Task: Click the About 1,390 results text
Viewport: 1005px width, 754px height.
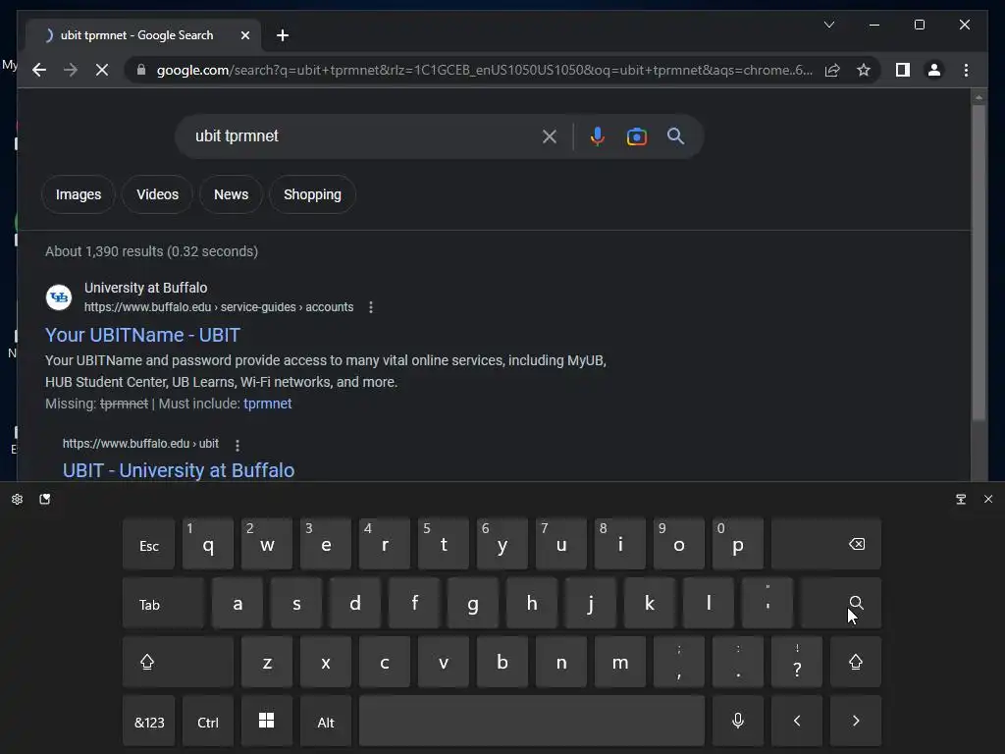Action: pos(151,251)
